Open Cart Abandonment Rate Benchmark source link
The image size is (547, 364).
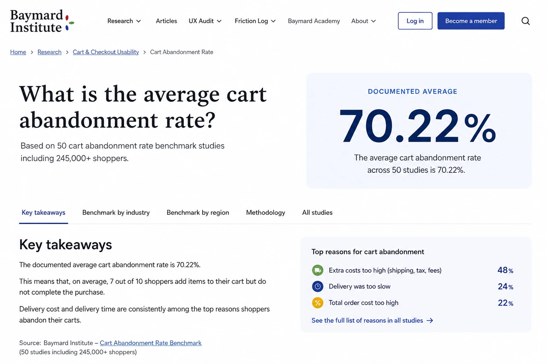point(150,343)
